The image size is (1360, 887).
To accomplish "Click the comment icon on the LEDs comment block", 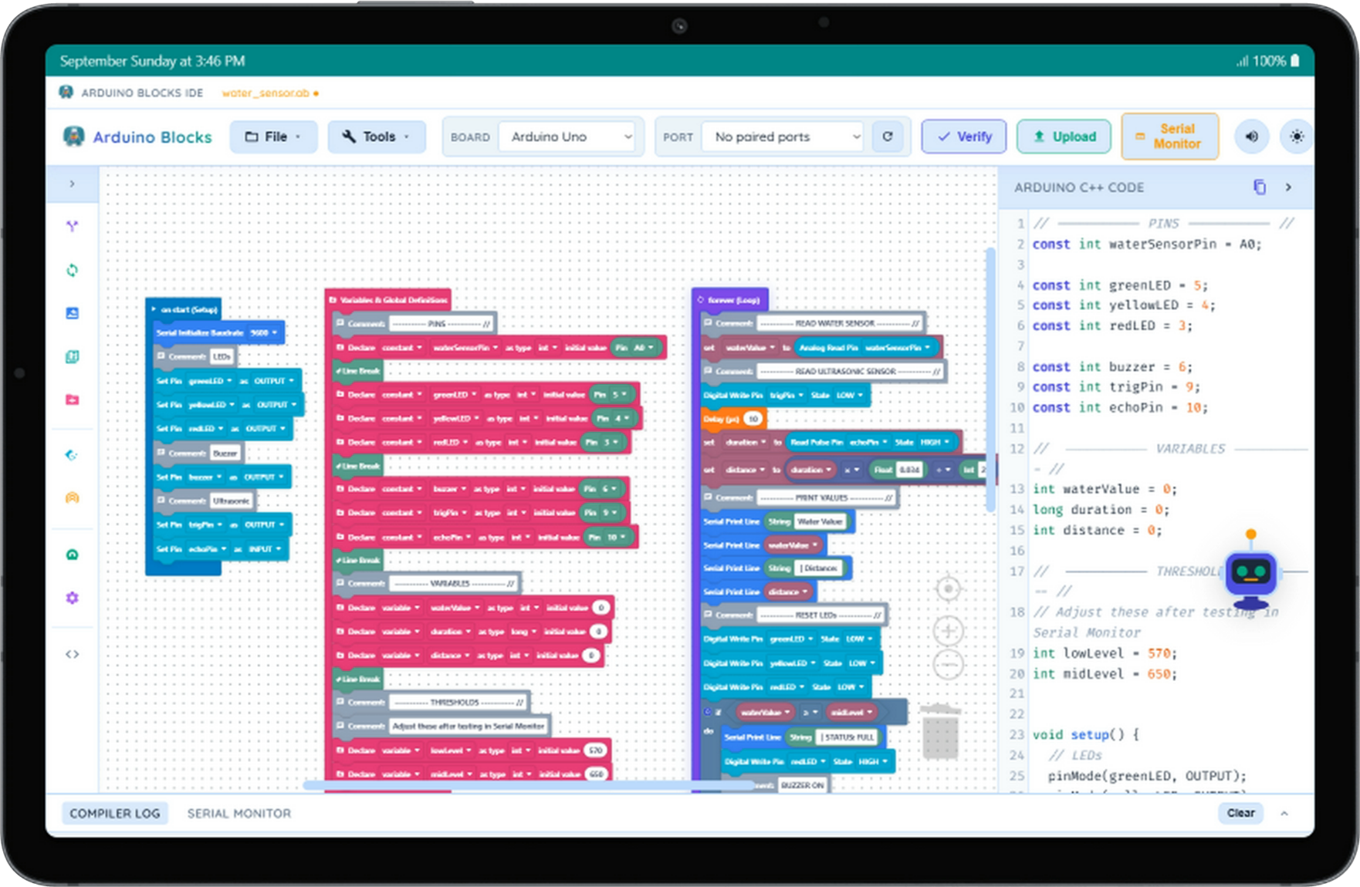I will click(161, 356).
